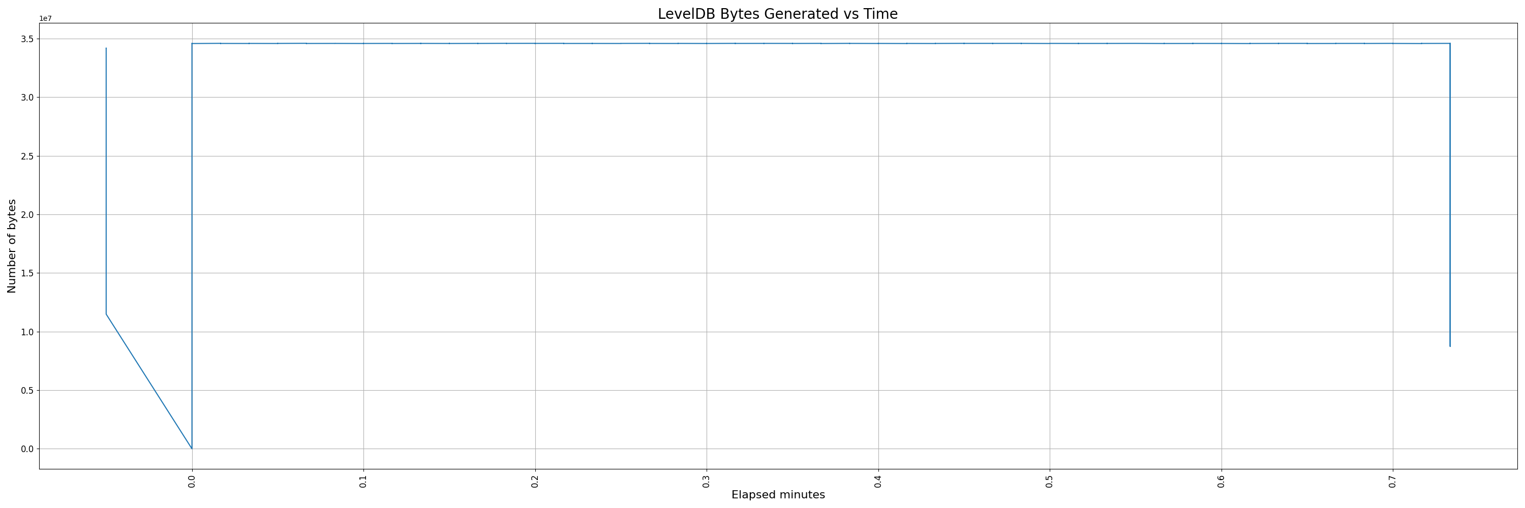Click the 1e7 exponent label above y-axis
1525x508 pixels.
pos(46,18)
